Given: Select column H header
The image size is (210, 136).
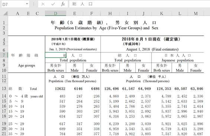Looking at the screenshot, I should click(x=110, y=13).
